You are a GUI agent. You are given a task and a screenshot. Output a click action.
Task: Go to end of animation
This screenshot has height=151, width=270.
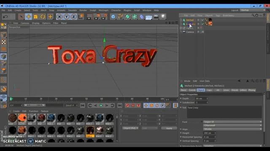(x=120, y=105)
